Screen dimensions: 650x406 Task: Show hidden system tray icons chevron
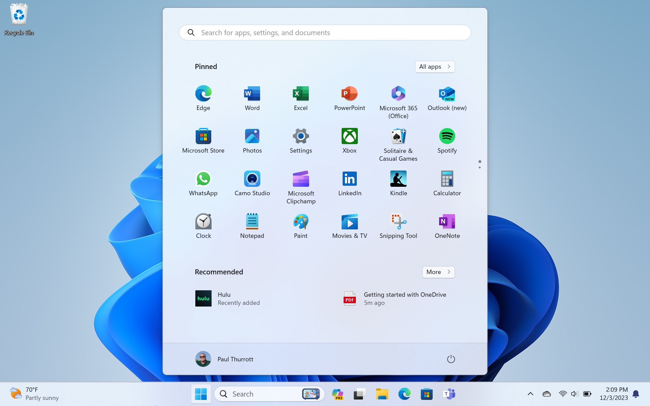530,394
